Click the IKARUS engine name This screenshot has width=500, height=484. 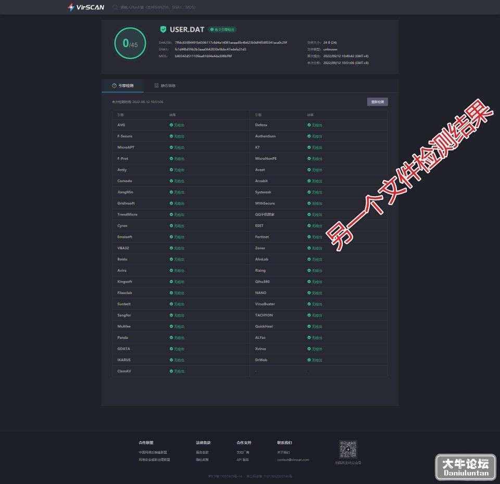[124, 360]
